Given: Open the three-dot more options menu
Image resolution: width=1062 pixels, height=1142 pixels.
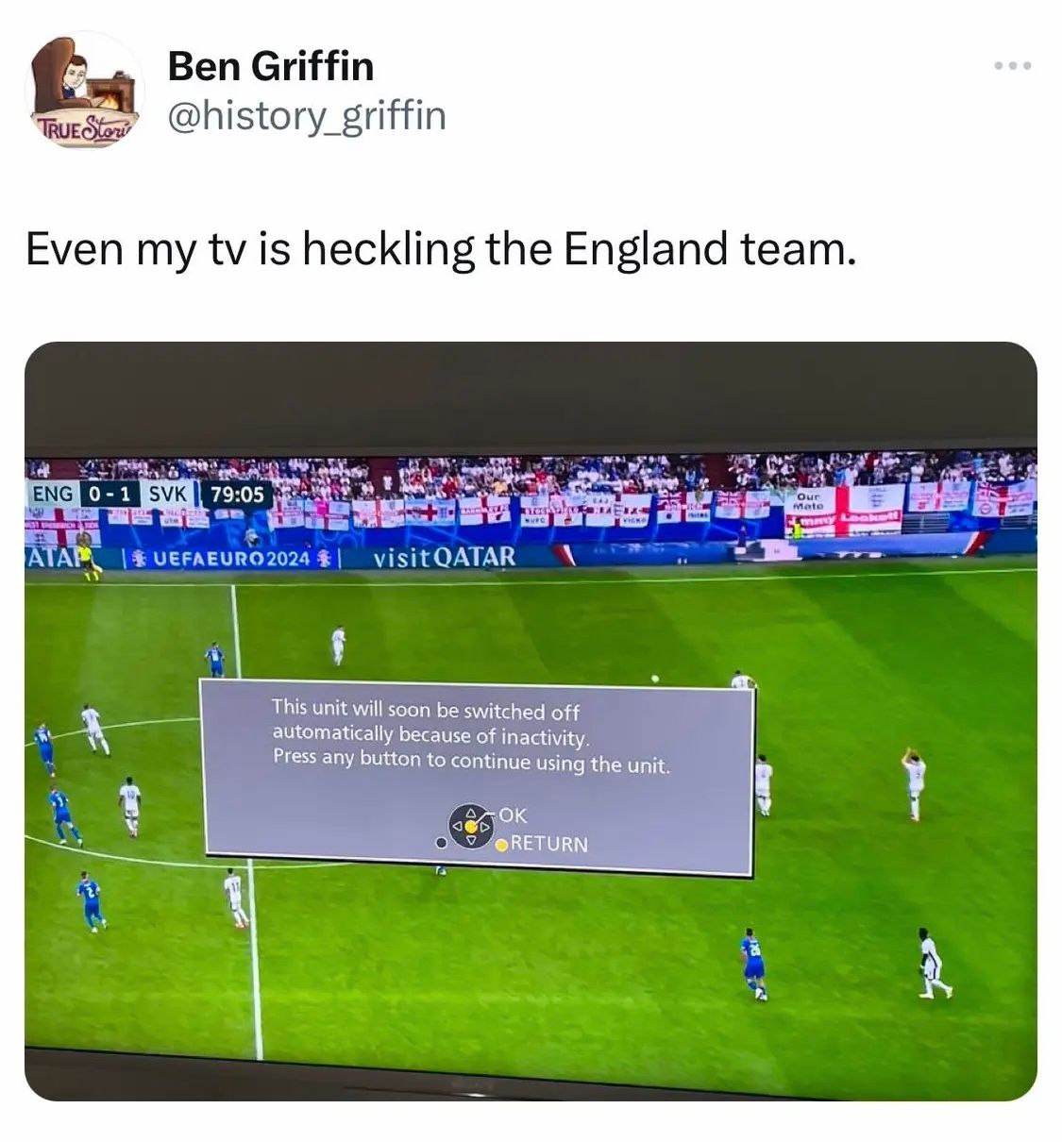Looking at the screenshot, I should click(1013, 66).
